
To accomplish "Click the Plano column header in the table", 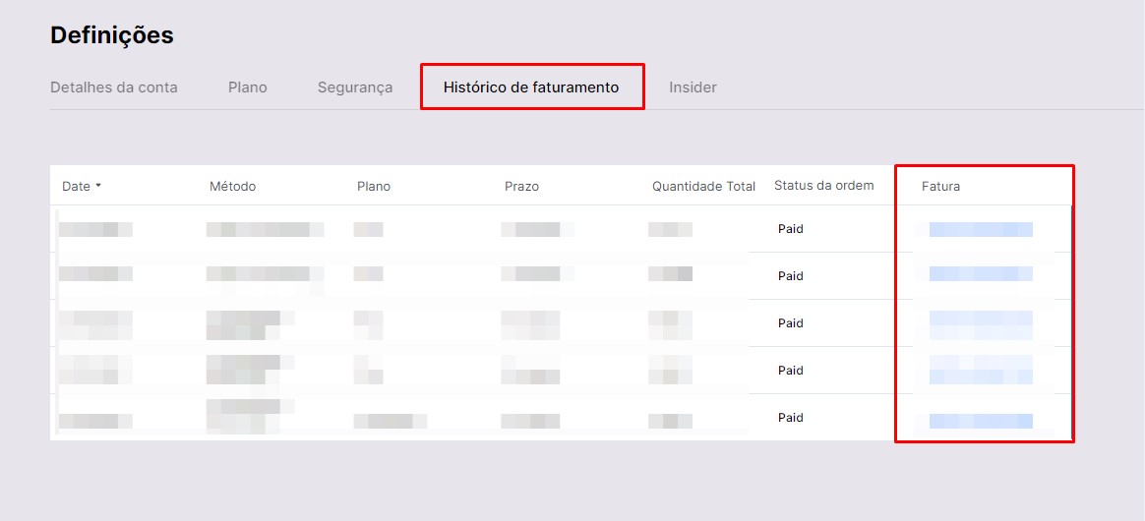I will (374, 187).
